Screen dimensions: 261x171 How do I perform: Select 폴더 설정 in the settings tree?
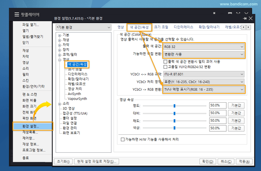70,118
